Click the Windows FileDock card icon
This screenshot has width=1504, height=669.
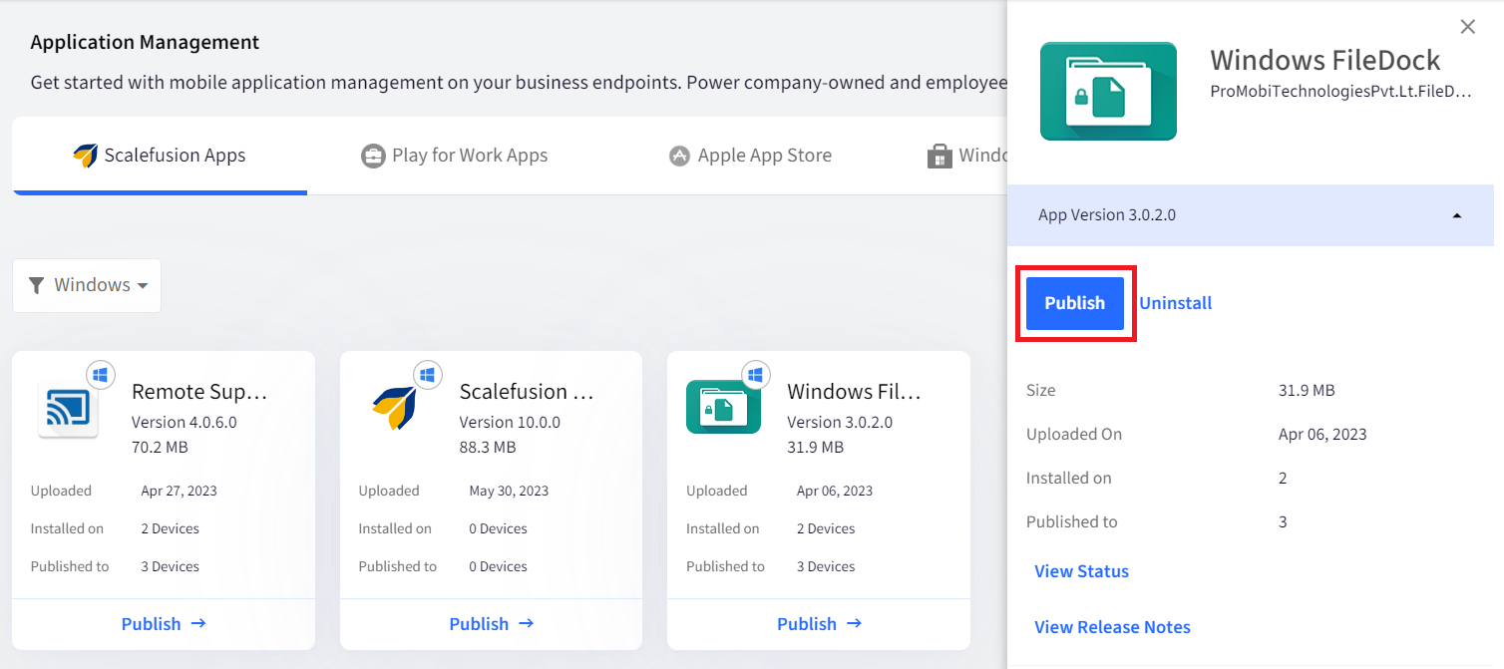click(x=723, y=407)
